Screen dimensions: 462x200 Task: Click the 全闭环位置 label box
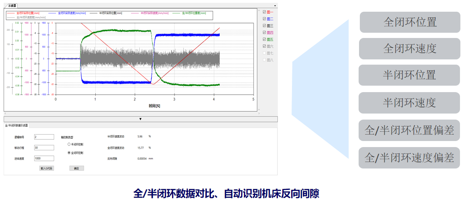[409, 22]
